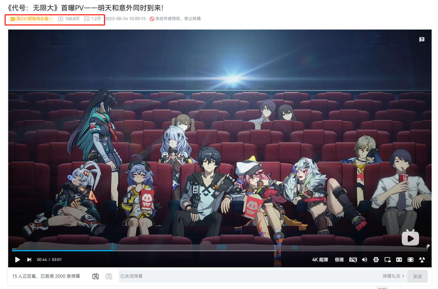Image resolution: width=438 pixels, height=289 pixels.
Task: Expand the 弹幕礼仪 link
Action: 393,276
